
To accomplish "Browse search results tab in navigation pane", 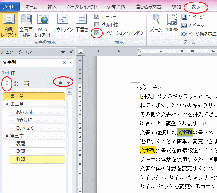I will pos(26,84).
